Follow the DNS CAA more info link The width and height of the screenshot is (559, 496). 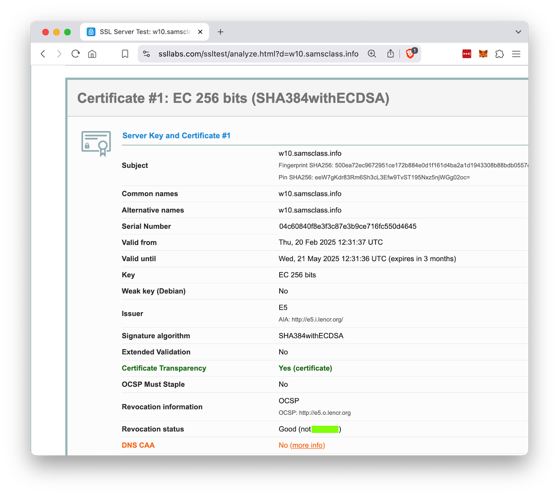tap(307, 445)
